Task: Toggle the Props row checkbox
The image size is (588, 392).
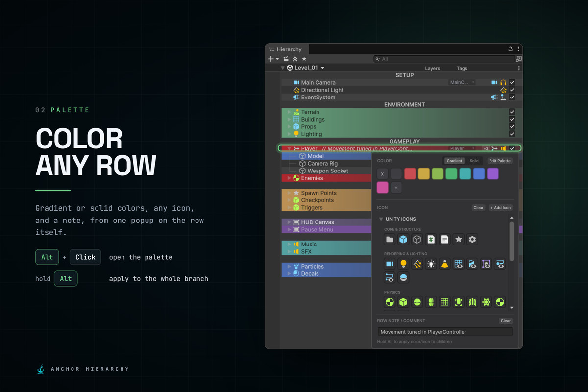Action: (512, 127)
